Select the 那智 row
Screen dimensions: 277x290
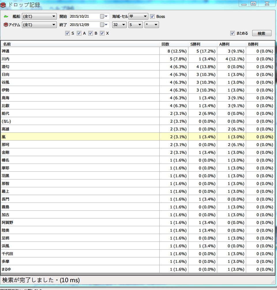click(x=138, y=184)
